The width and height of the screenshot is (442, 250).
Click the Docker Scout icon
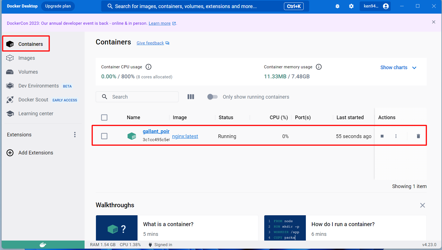(x=10, y=100)
